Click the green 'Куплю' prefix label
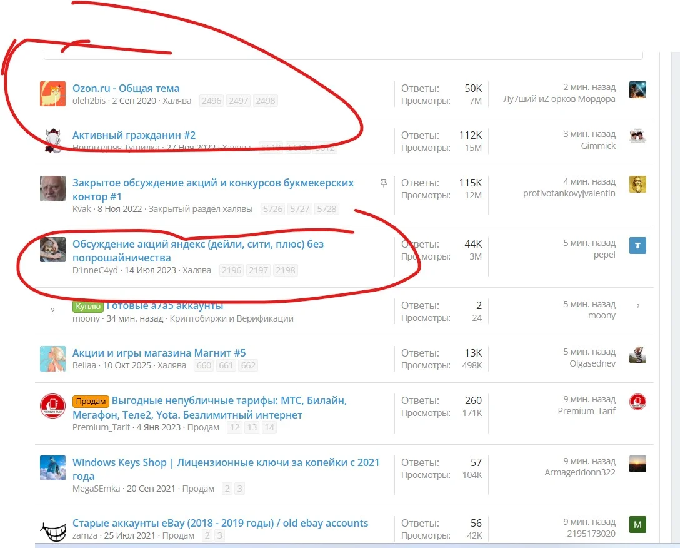 [x=88, y=306]
